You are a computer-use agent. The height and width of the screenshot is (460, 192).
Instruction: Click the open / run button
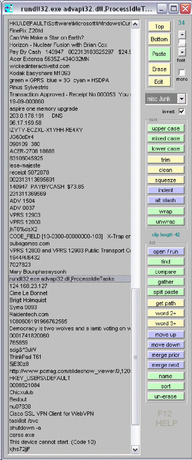tap(165, 252)
